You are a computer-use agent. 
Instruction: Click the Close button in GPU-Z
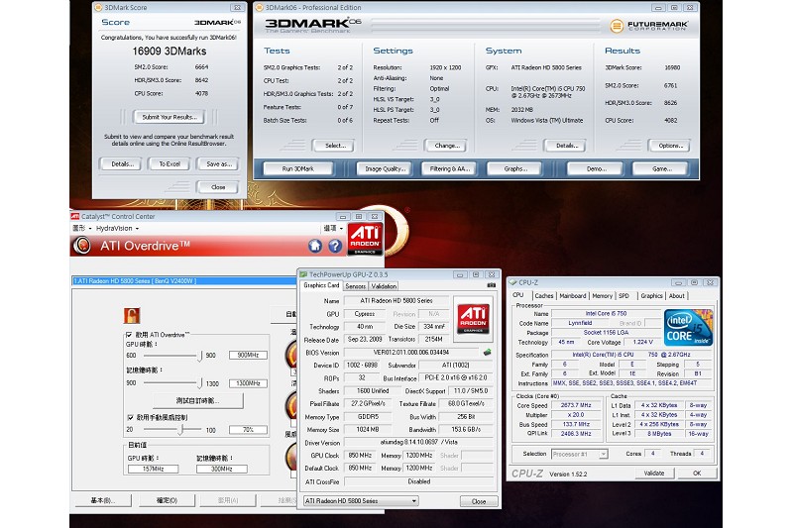pyautogui.click(x=479, y=501)
